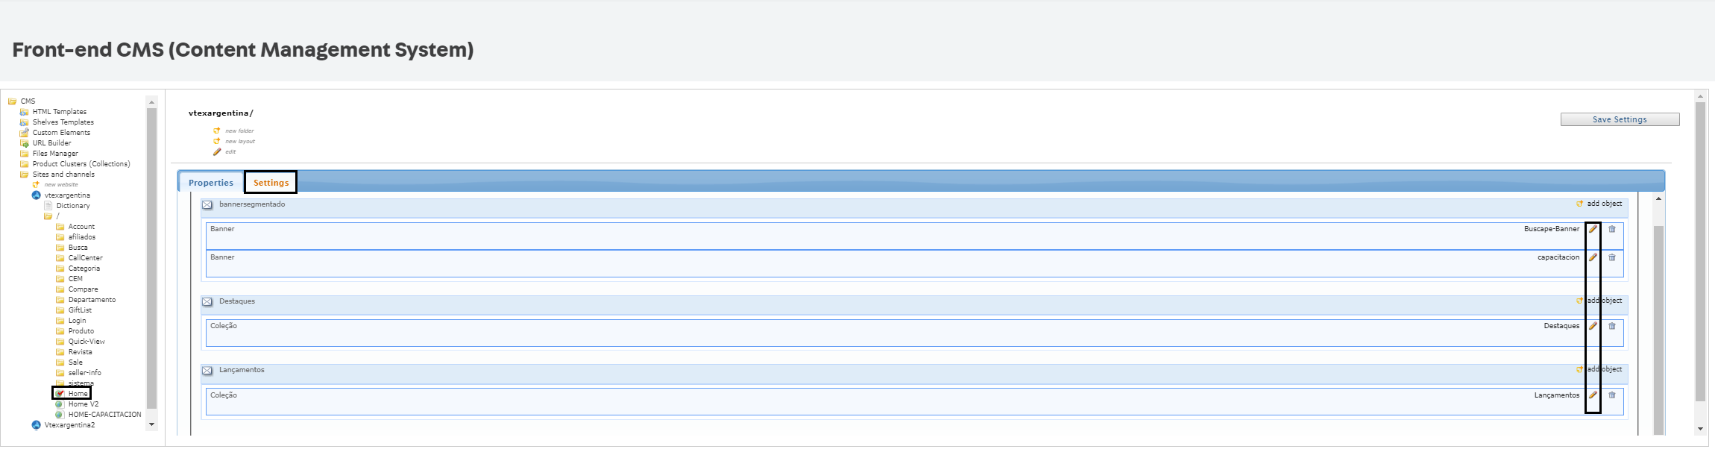Click tree panel scroll up arrow
The height and width of the screenshot is (452, 1715).
(152, 102)
